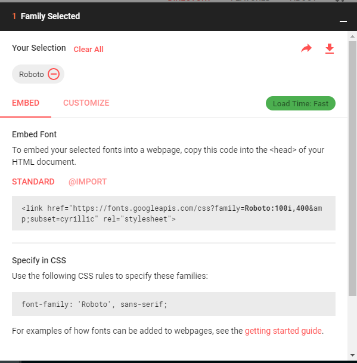
Task: Click bolded Roboto:100i,400 in the link code
Action: [277, 208]
